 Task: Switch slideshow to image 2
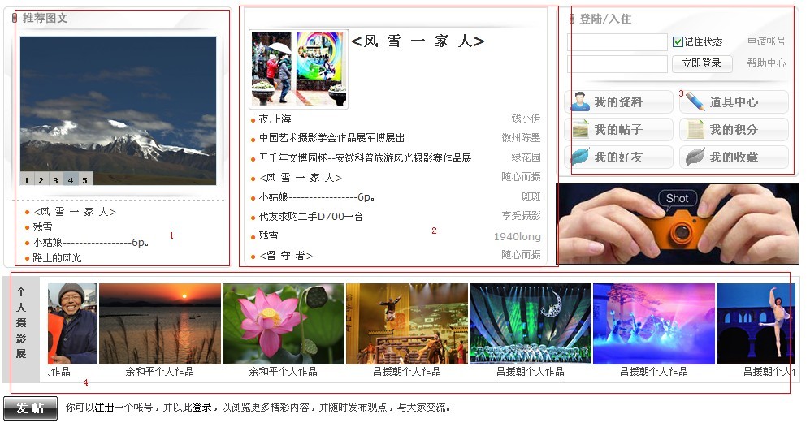[x=41, y=179]
